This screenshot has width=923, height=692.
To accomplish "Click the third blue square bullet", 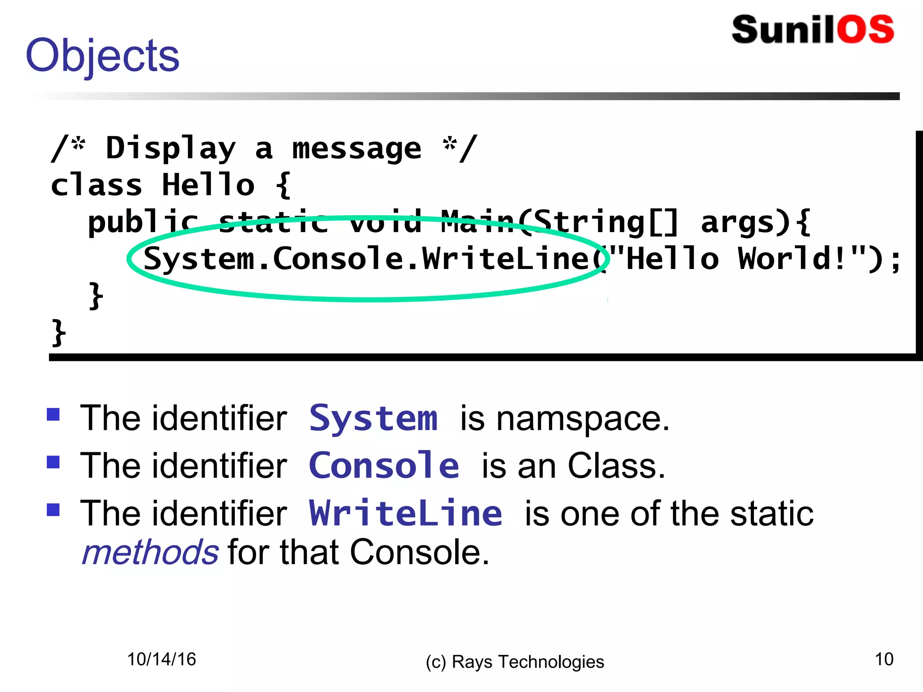I will click(53, 510).
